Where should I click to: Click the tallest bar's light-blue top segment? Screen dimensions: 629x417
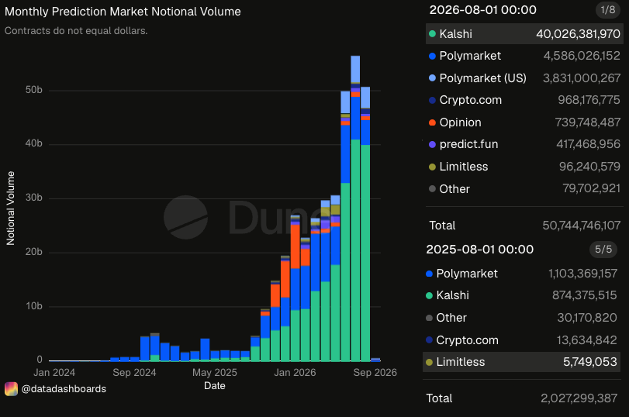point(355,69)
